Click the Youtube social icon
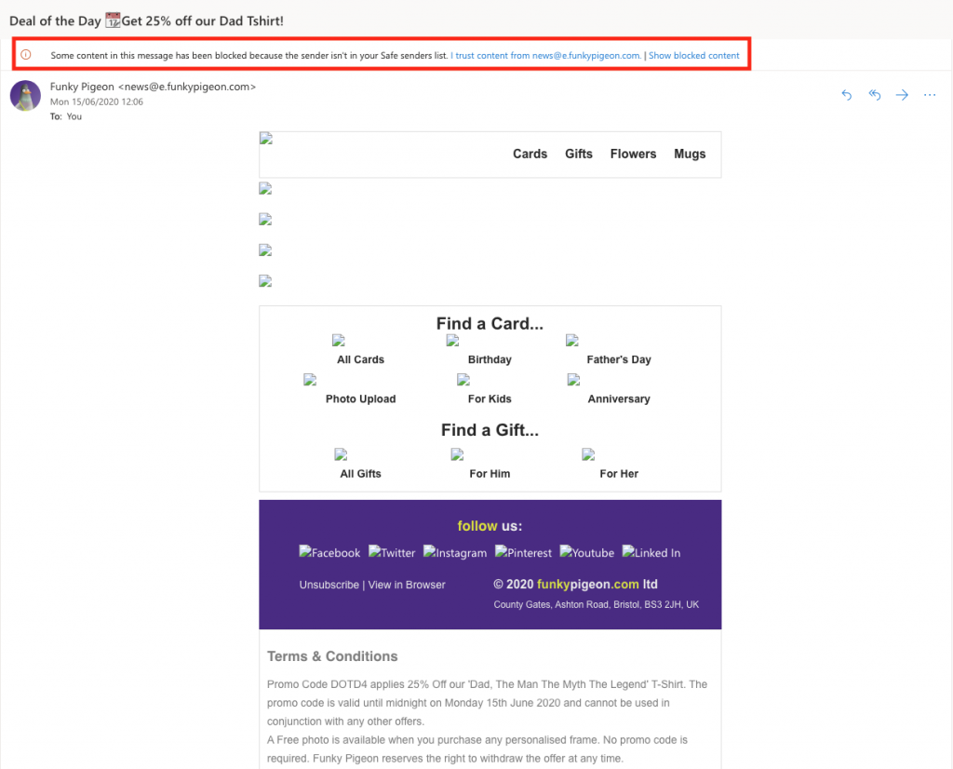953x769 pixels. tap(587, 553)
